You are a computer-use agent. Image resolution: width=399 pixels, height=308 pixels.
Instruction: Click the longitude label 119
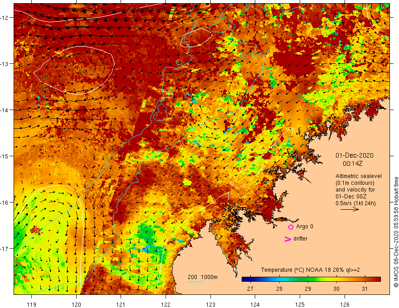(x=32, y=304)
